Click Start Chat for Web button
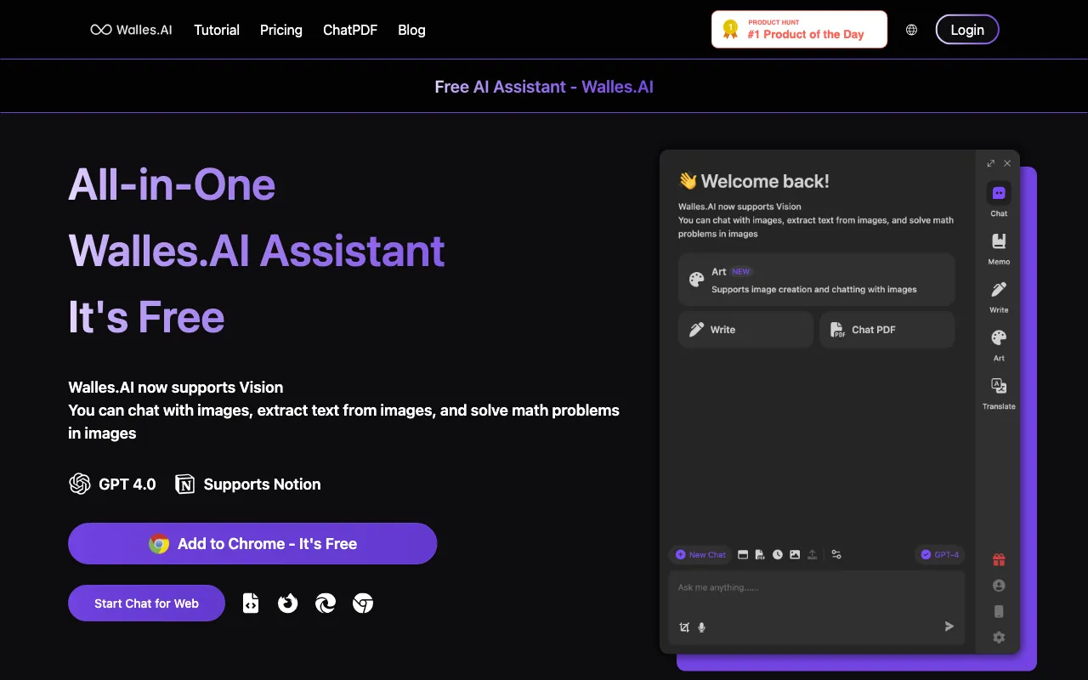The height and width of the screenshot is (680, 1088). pyautogui.click(x=146, y=603)
